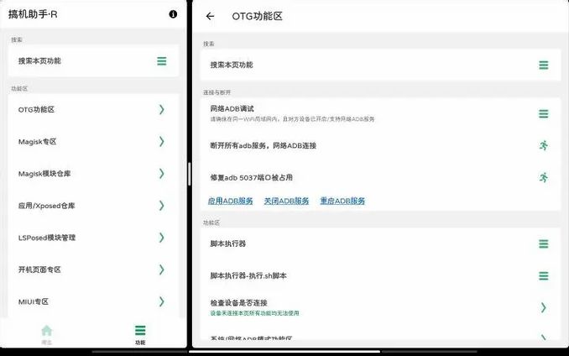This screenshot has height=356, width=569.
Task: Click the 重启ADB服务 link
Action: (342, 202)
